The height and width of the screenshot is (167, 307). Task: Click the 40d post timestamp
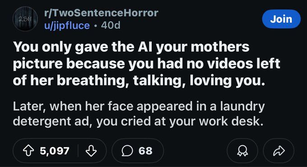[111, 25]
